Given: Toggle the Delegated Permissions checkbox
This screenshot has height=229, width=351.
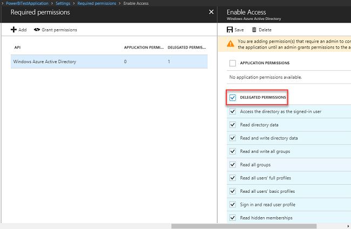Looking at the screenshot, I should pos(233,98).
